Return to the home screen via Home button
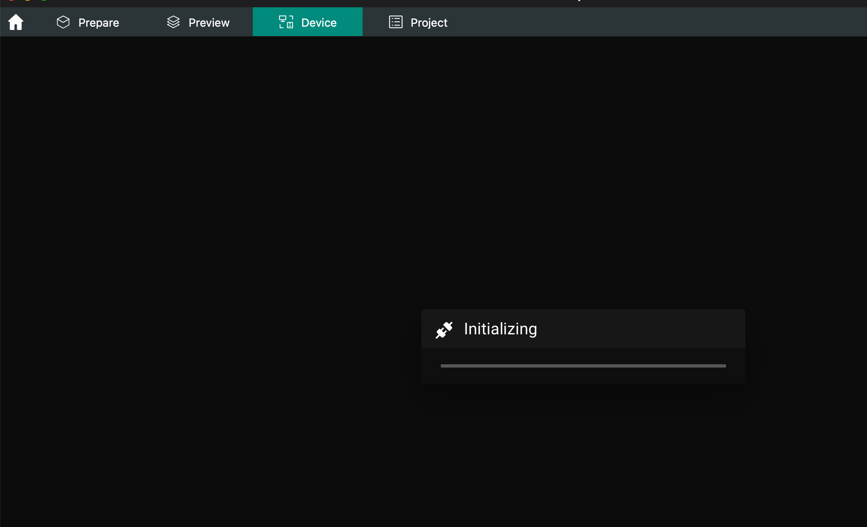Screen dimensions: 867x527 pos(16,22)
